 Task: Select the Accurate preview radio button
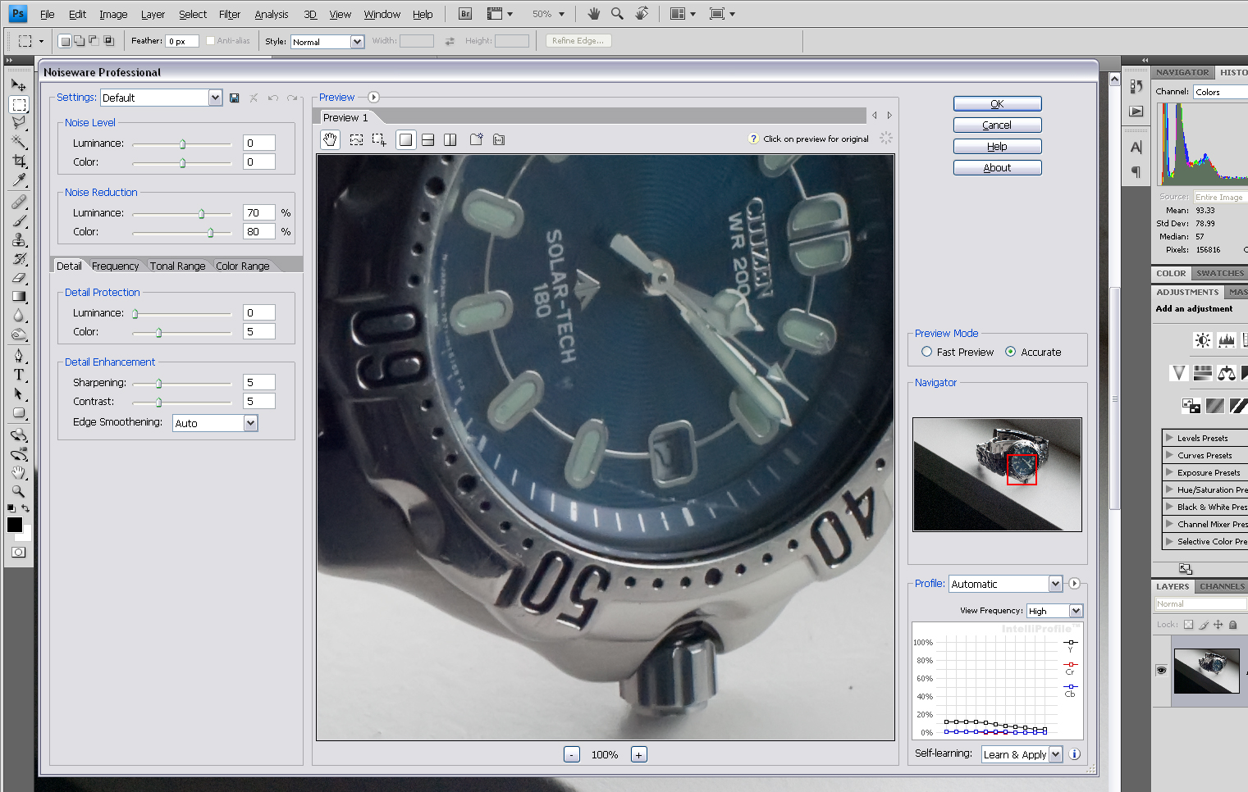click(x=1010, y=352)
